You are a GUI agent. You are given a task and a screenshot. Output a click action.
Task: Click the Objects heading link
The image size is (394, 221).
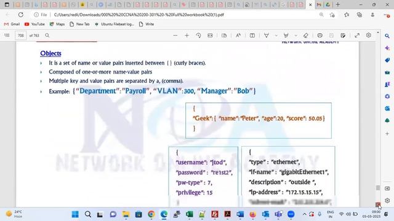(x=50, y=53)
